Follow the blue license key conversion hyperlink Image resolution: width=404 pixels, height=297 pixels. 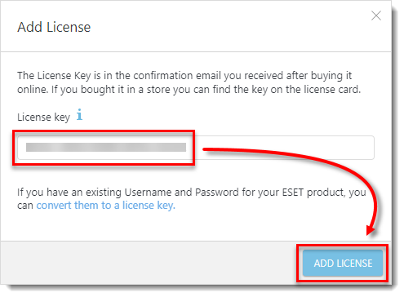[x=106, y=206]
